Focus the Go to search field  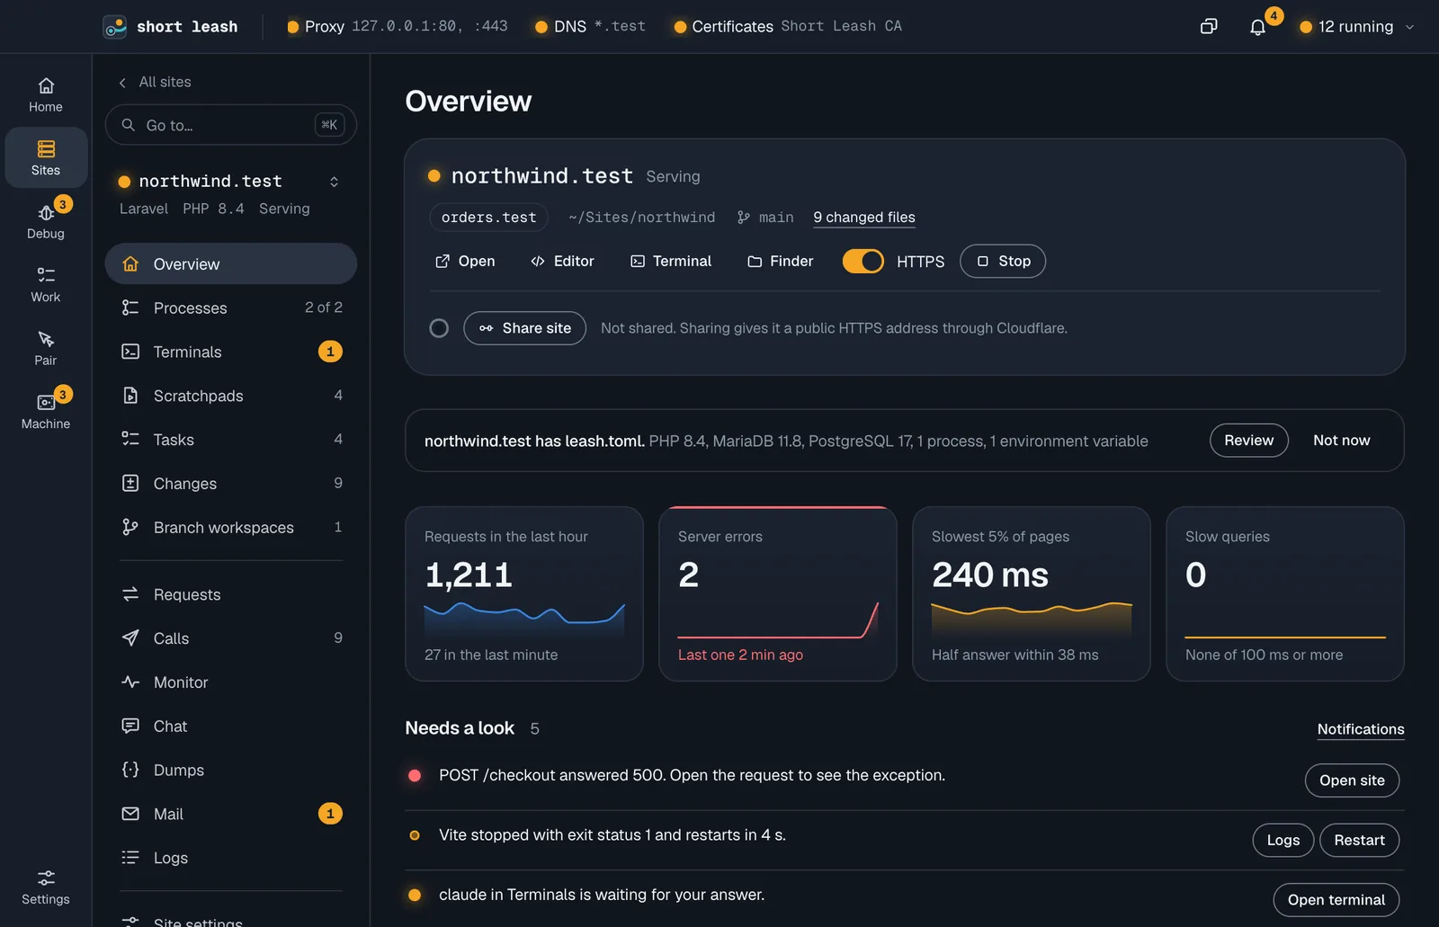(x=231, y=125)
